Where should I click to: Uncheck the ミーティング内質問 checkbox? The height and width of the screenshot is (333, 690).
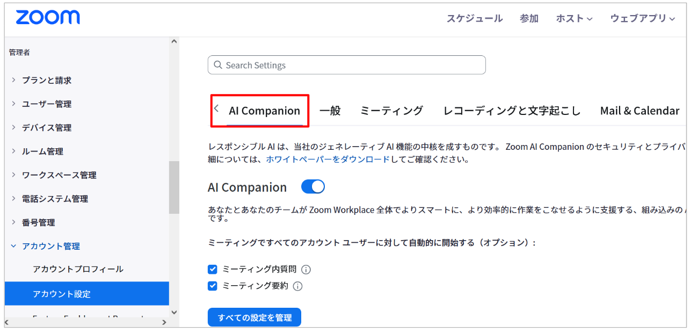click(x=213, y=270)
